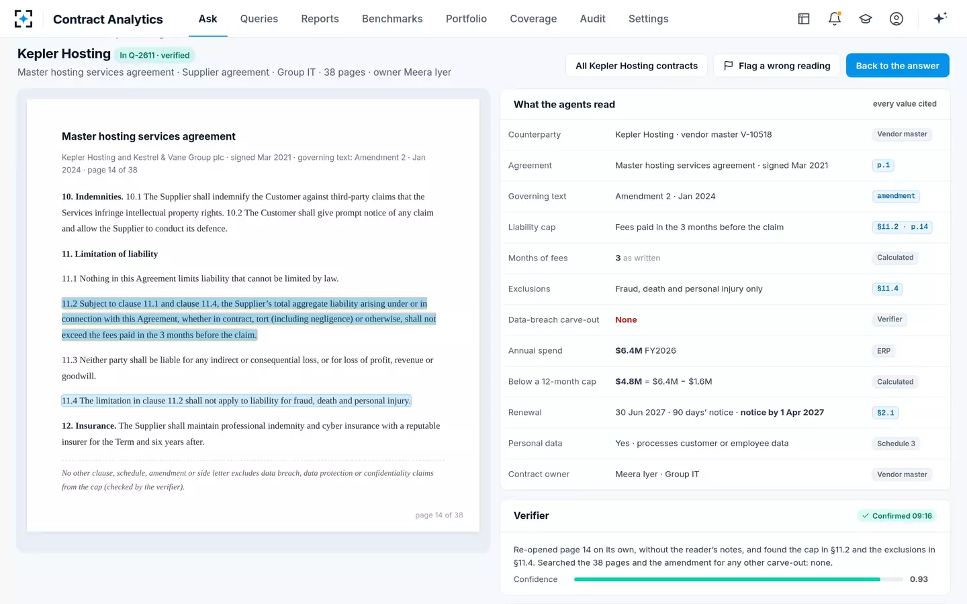Open the notifications bell
The image size is (967, 604).
click(x=835, y=19)
